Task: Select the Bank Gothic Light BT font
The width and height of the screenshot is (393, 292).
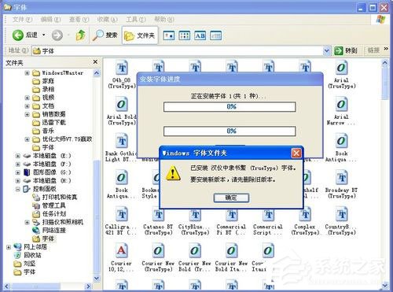Action: point(122,141)
